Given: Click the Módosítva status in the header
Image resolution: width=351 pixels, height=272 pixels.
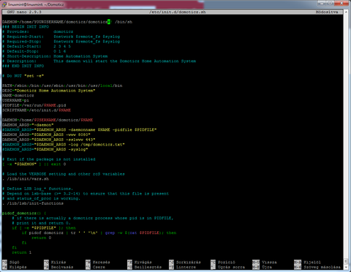Looking at the screenshot, I should (x=327, y=12).
